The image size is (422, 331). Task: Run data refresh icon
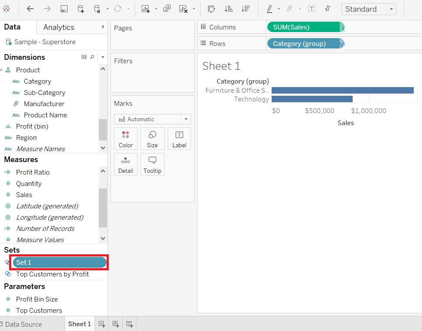[117, 9]
